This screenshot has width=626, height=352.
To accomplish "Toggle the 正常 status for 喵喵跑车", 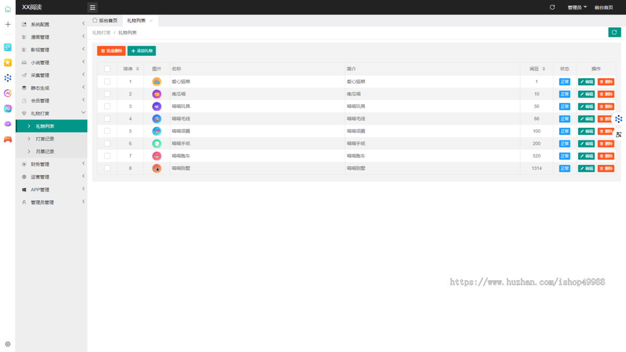I will click(564, 156).
